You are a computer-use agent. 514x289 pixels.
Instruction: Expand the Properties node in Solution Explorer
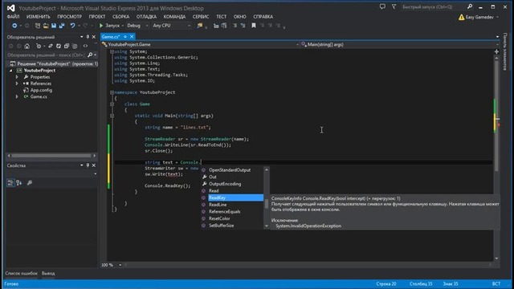(17, 77)
